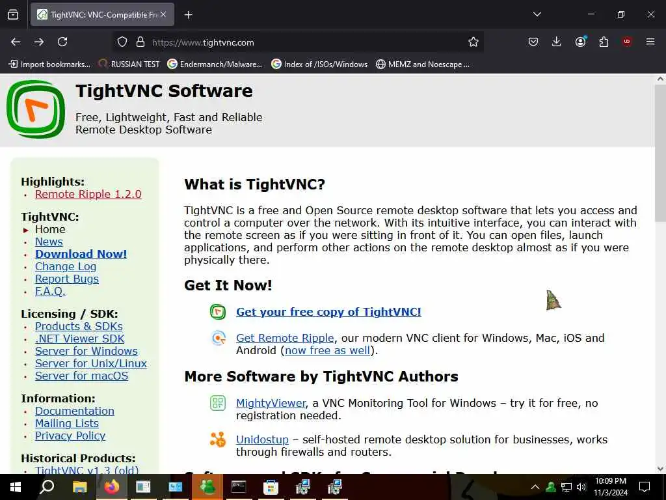
Task: Open the Remote Ripple 1.2.0 link
Action: coord(88,194)
